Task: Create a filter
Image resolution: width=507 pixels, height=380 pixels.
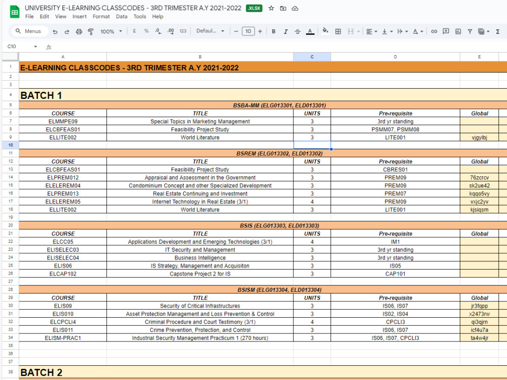Action: (470, 31)
